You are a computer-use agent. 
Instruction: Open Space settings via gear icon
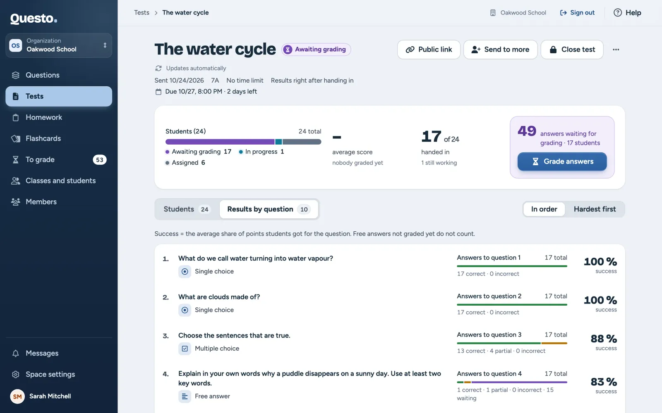point(16,374)
